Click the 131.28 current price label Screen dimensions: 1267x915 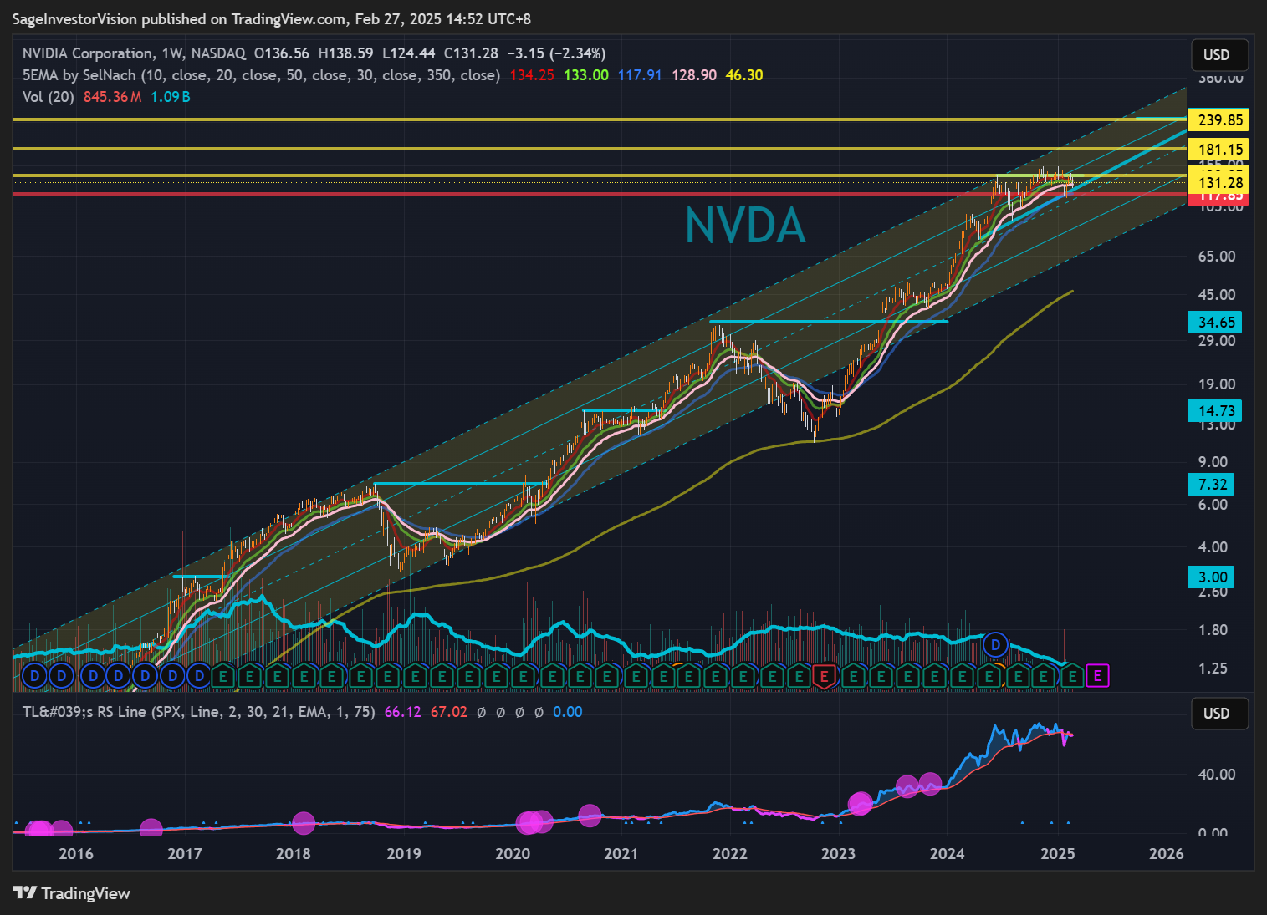pos(1220,182)
